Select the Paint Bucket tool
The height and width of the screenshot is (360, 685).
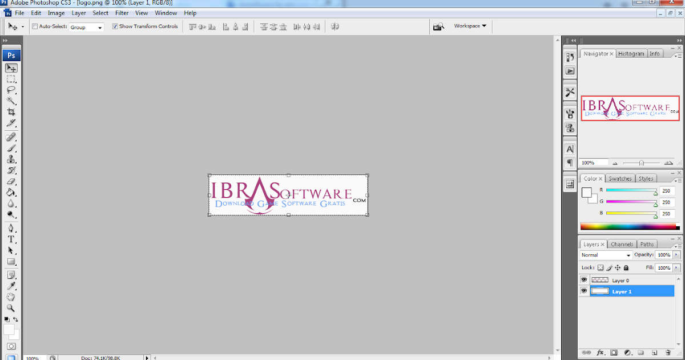11,193
